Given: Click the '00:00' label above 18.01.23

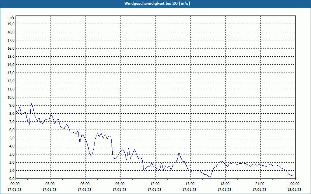Looking at the screenshot, I should (x=295, y=184).
